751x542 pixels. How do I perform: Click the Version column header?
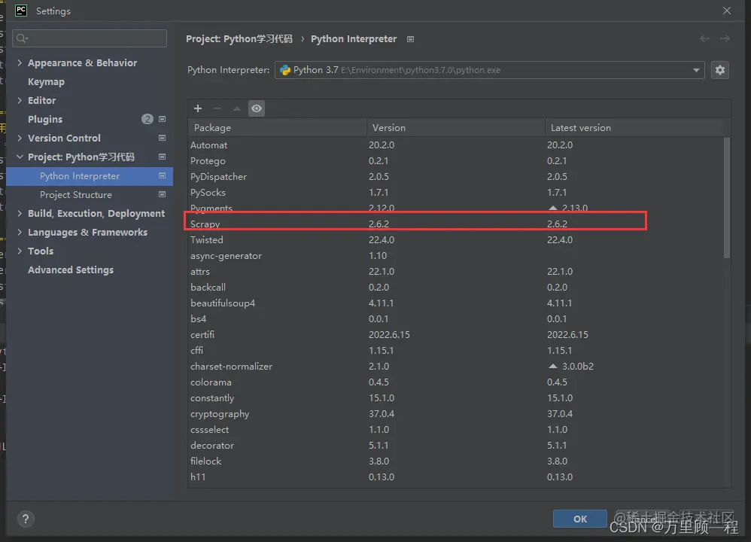click(456, 127)
